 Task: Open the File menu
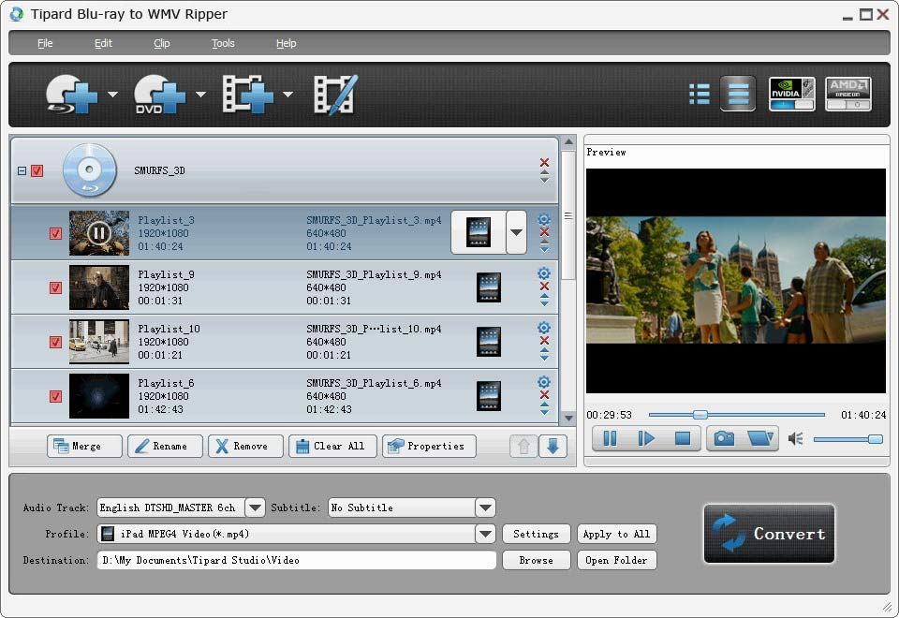click(45, 43)
